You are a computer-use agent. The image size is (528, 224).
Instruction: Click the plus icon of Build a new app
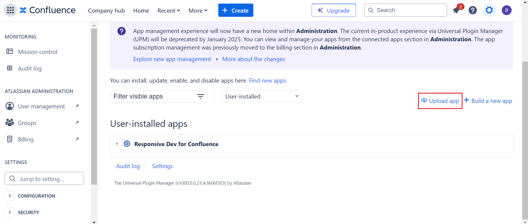click(x=466, y=100)
